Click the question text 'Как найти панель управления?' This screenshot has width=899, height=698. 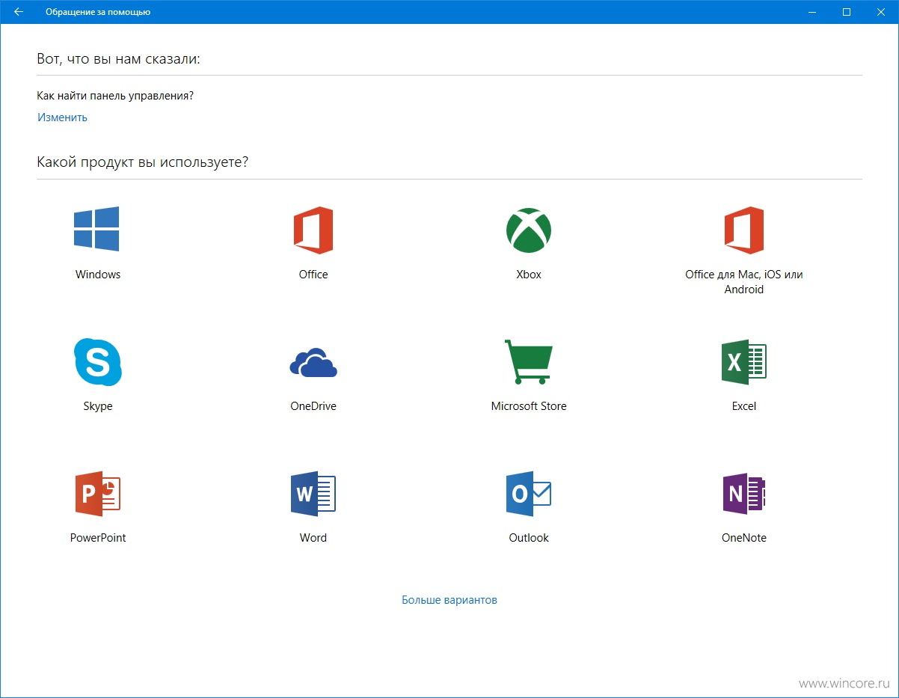coord(115,96)
